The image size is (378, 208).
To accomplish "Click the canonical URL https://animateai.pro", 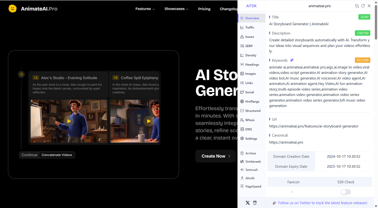I will 286,143.
